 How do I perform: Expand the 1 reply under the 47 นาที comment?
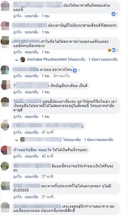[x=99, y=140]
